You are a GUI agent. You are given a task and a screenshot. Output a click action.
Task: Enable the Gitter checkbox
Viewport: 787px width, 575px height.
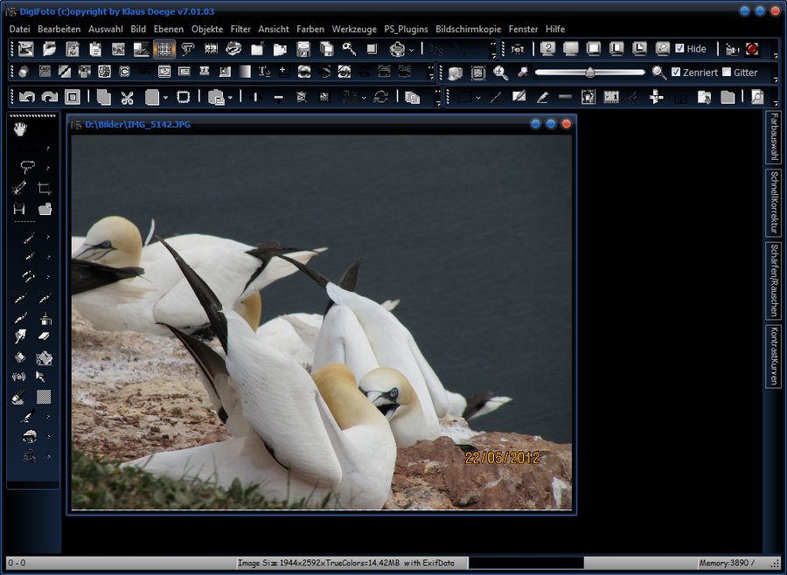pyautogui.click(x=727, y=73)
